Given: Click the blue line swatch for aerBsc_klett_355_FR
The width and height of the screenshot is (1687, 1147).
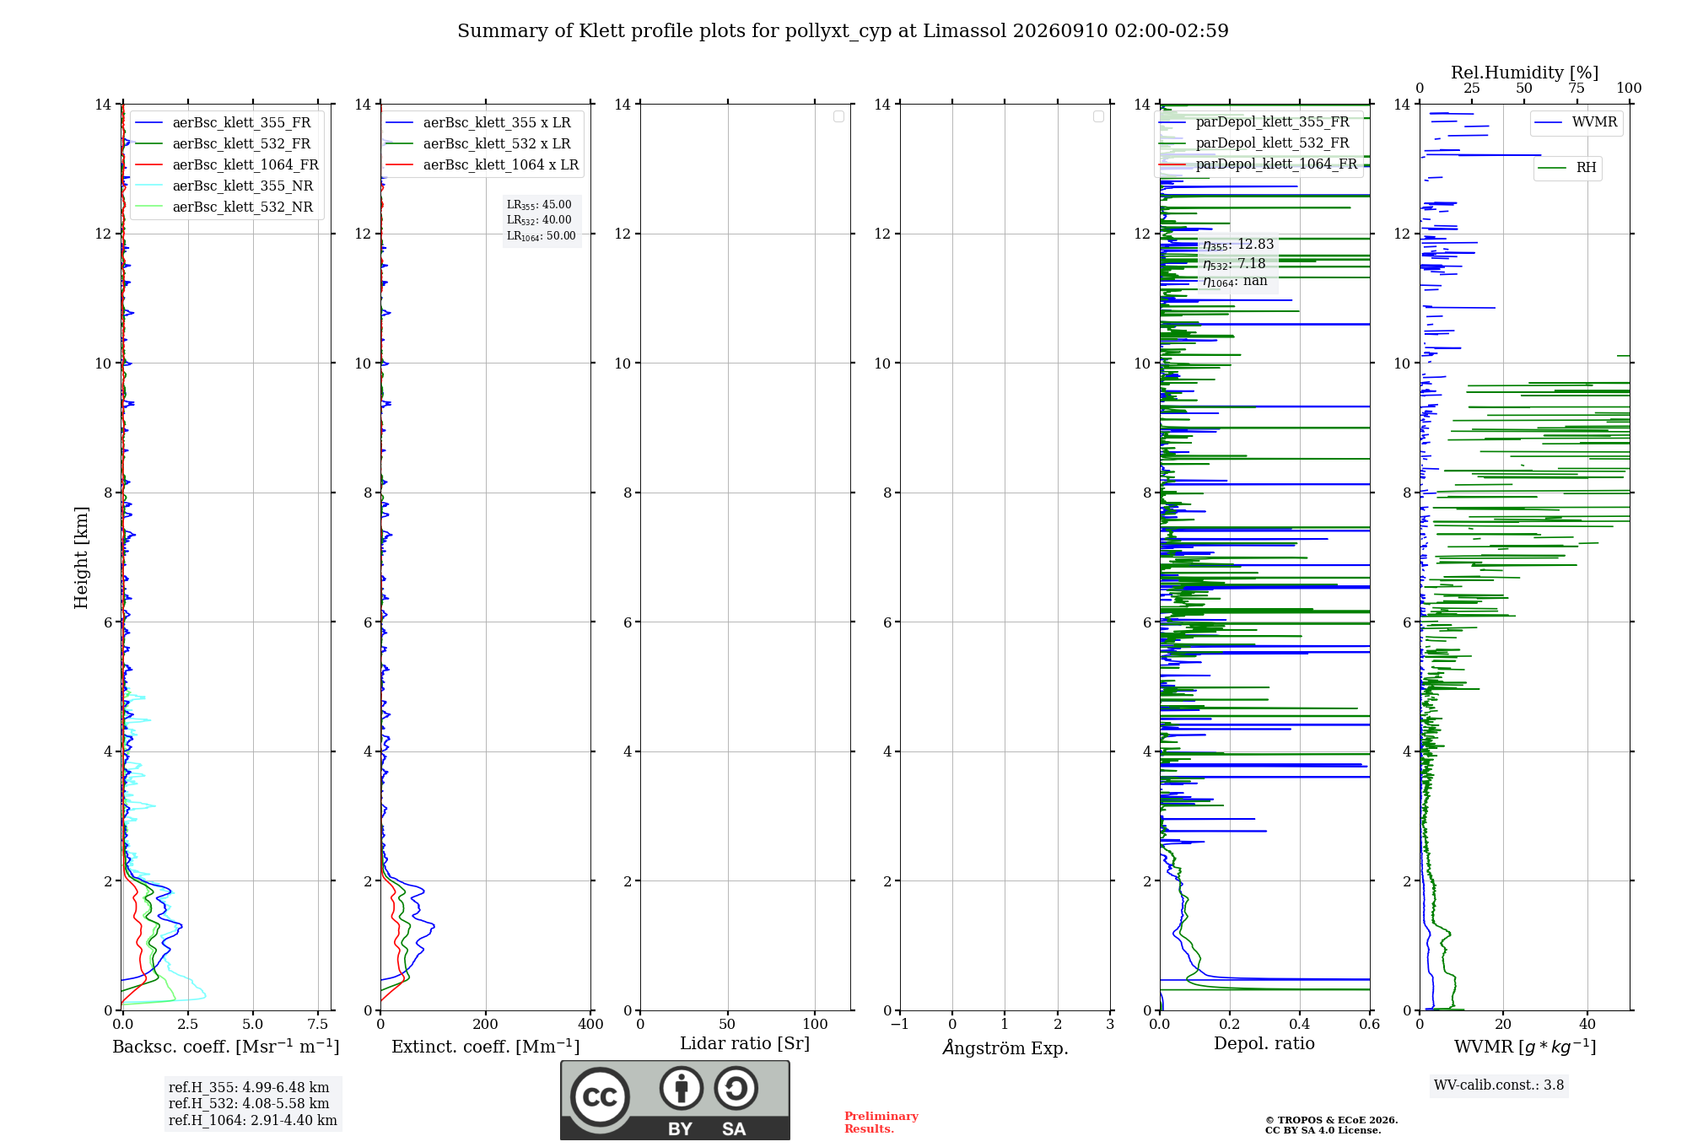Looking at the screenshot, I should [149, 123].
